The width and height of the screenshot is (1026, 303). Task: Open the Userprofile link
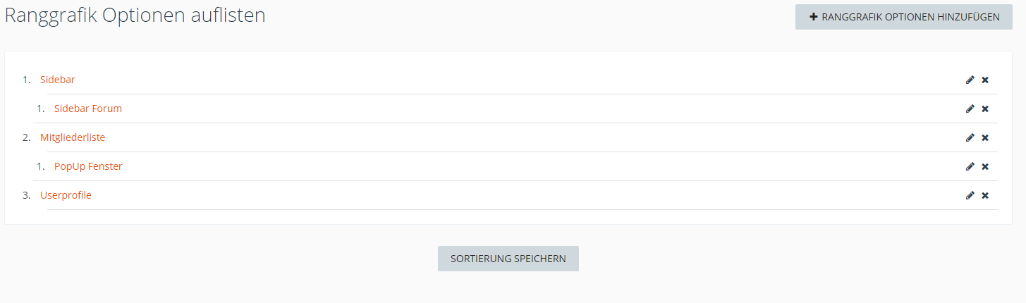pos(66,195)
